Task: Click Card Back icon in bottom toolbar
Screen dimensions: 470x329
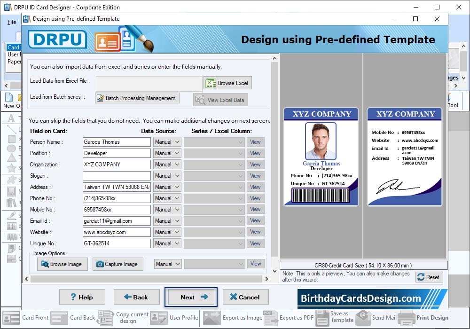Action: [59, 318]
